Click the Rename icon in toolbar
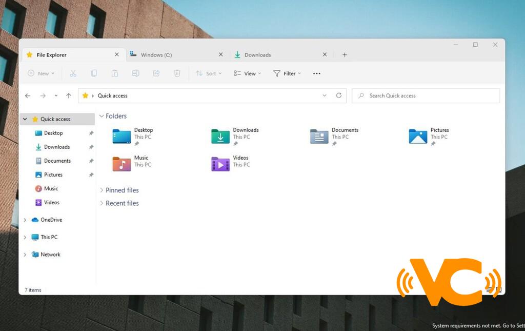The height and width of the screenshot is (331, 525). pyautogui.click(x=135, y=73)
